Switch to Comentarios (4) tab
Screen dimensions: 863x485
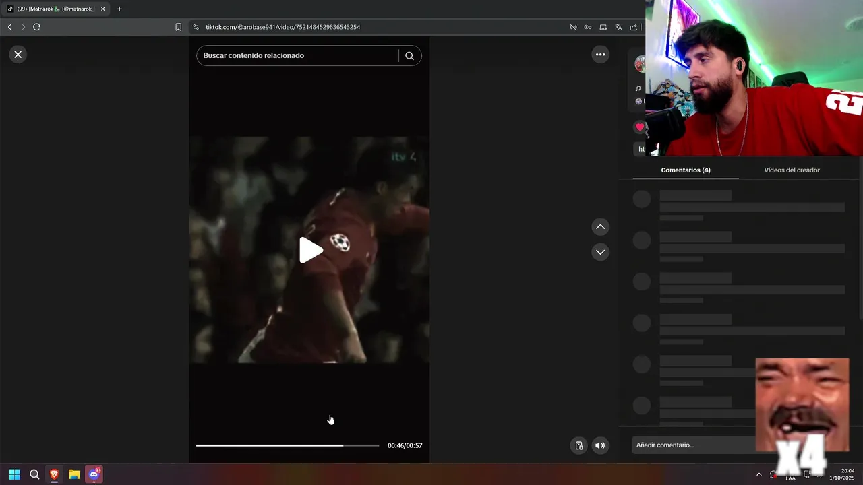pyautogui.click(x=686, y=170)
